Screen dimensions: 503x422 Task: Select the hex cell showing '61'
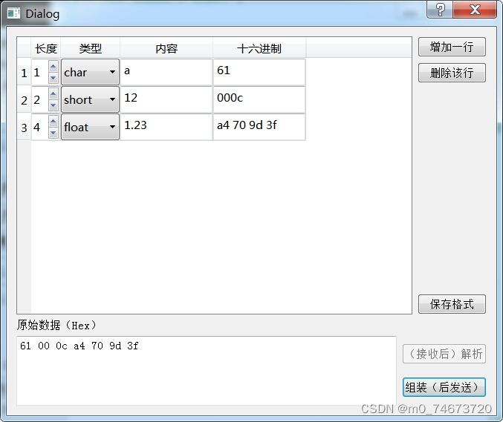click(259, 72)
